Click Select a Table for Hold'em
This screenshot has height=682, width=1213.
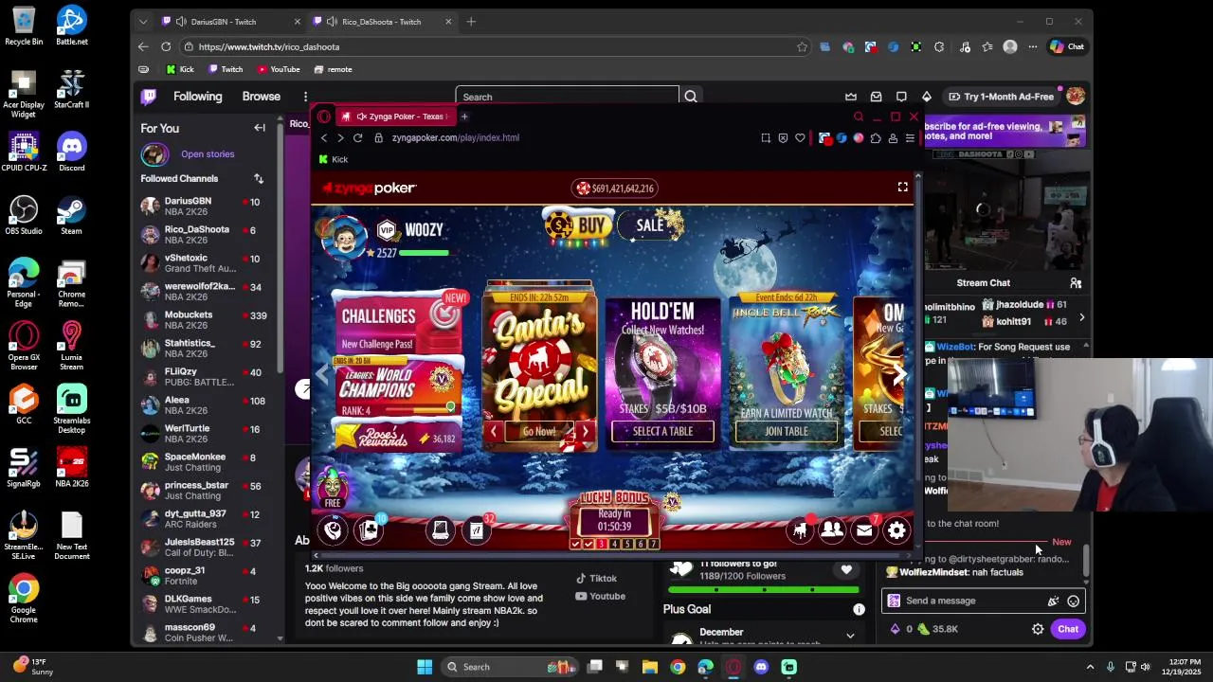[662, 432]
